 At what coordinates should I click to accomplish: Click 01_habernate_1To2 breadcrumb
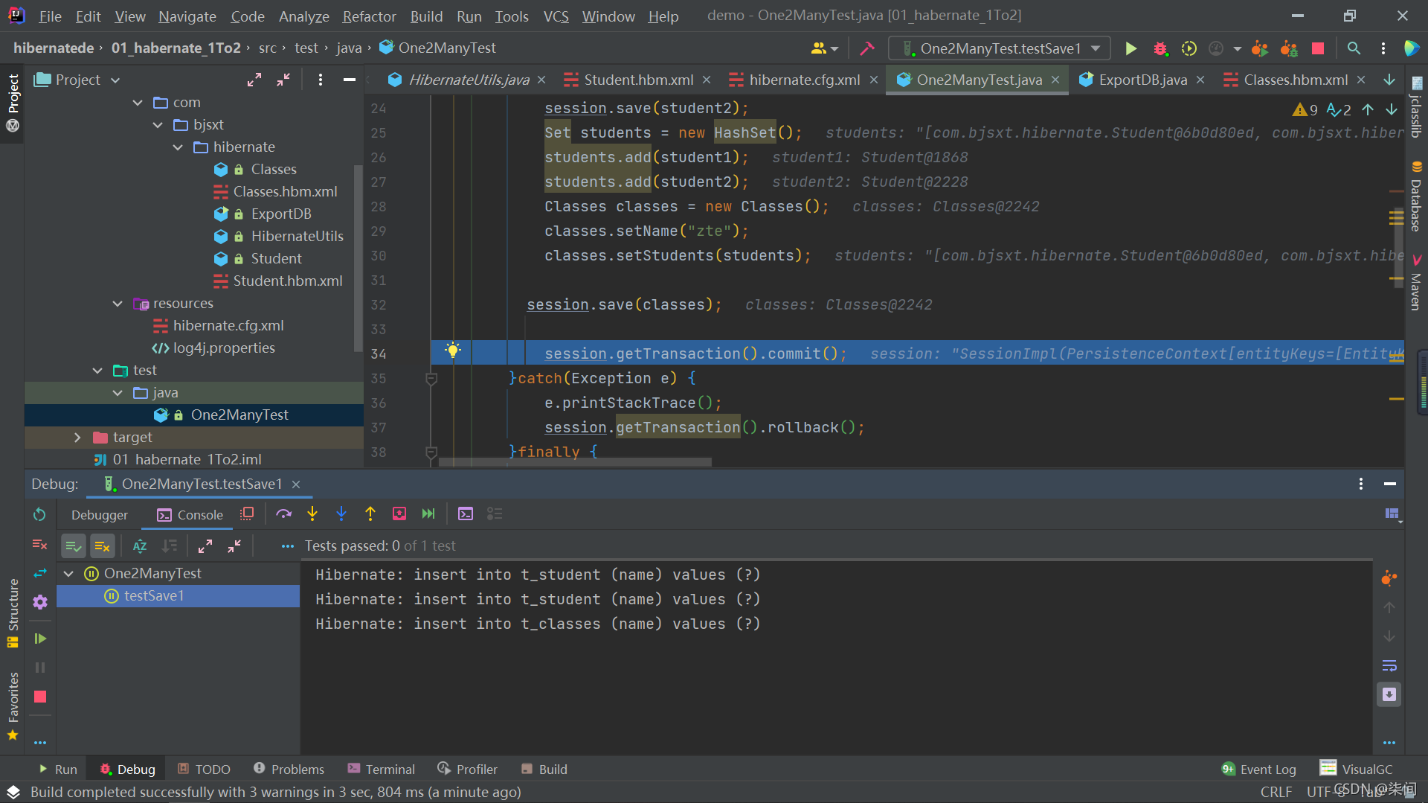[x=176, y=48]
